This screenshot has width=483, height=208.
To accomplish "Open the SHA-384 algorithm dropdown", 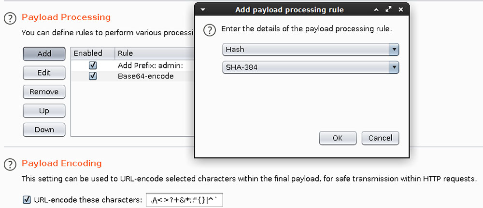I will [x=311, y=67].
